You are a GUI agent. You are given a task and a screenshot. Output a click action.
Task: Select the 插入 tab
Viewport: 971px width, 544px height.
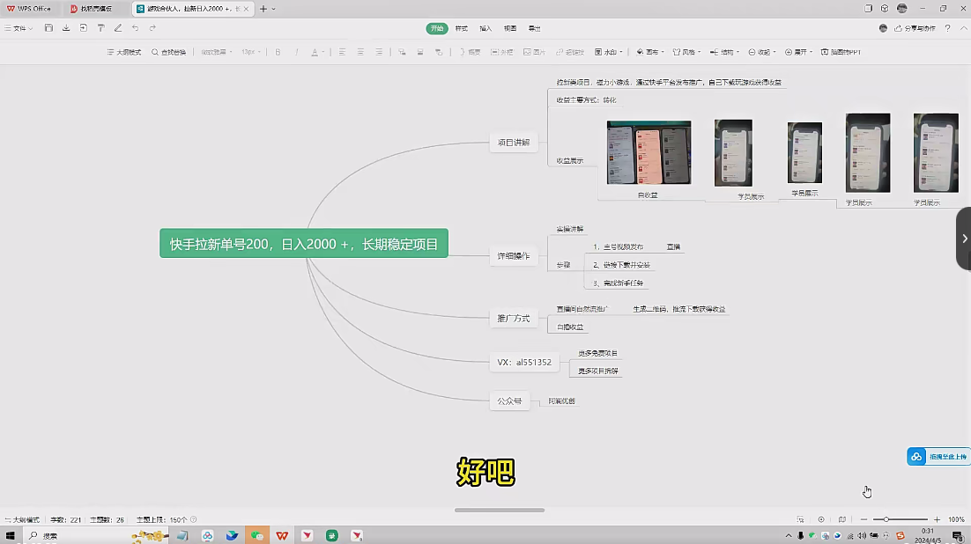coord(485,28)
